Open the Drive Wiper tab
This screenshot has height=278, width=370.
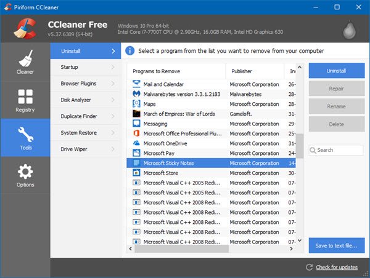click(86, 149)
